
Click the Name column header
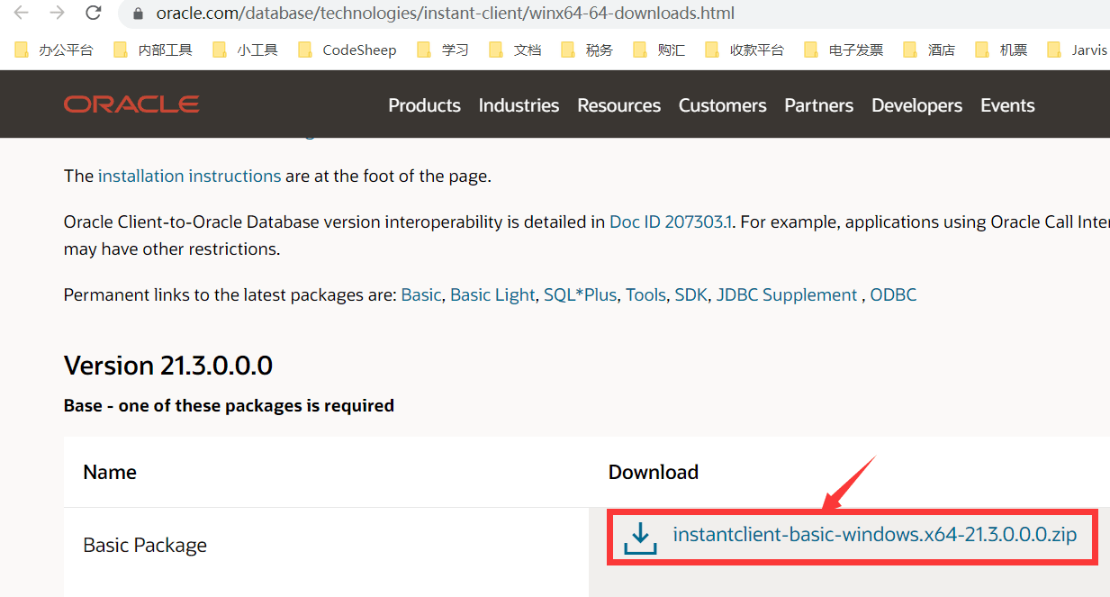pyautogui.click(x=110, y=472)
